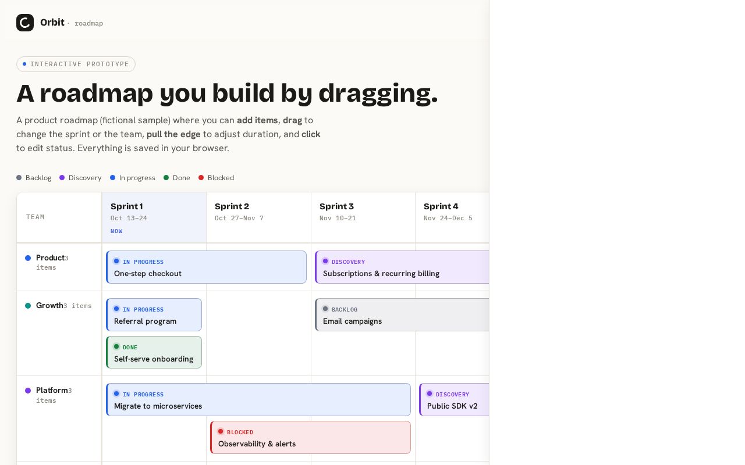This screenshot has height=465, width=745.
Task: Click the status dot on Referral program
Action: [116, 309]
